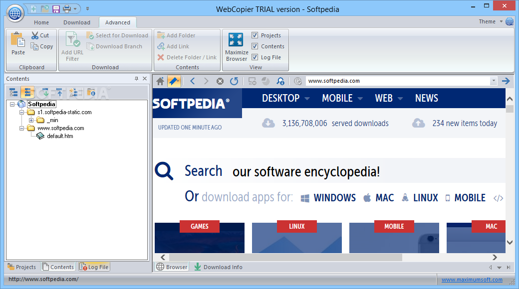Open the www.maximumsoft.com link
The image size is (519, 289).
coord(472,280)
